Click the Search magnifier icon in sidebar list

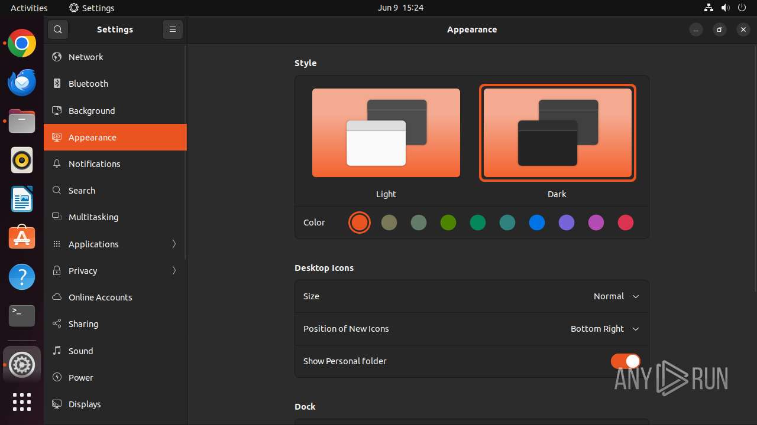click(x=57, y=191)
